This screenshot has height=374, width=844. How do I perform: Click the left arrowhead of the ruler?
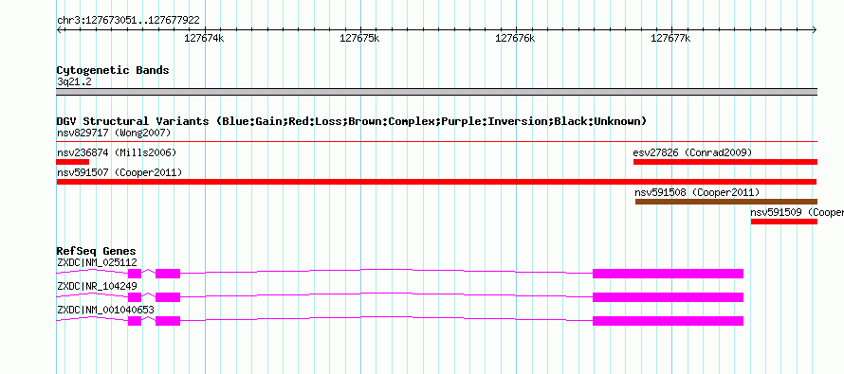coord(59,29)
